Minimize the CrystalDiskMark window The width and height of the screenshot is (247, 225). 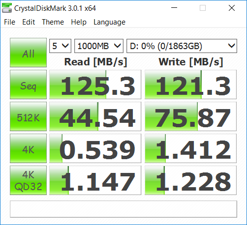click(174, 8)
